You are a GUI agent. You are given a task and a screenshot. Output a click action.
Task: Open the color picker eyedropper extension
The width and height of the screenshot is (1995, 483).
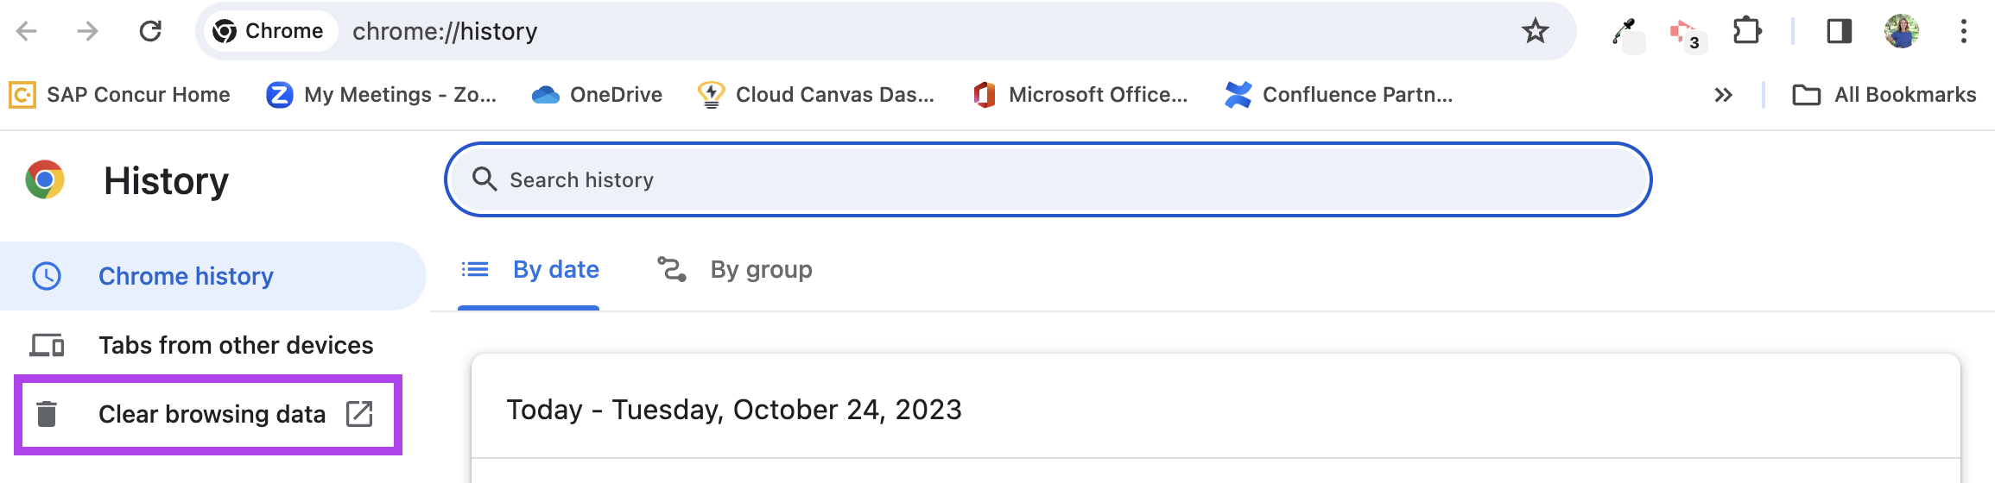(x=1627, y=34)
